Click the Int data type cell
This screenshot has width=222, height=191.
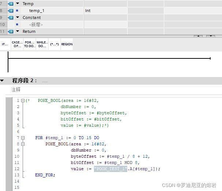click(x=105, y=11)
